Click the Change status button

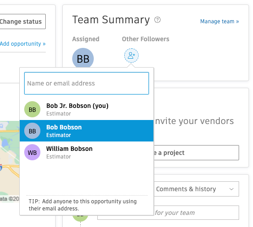click(22, 21)
